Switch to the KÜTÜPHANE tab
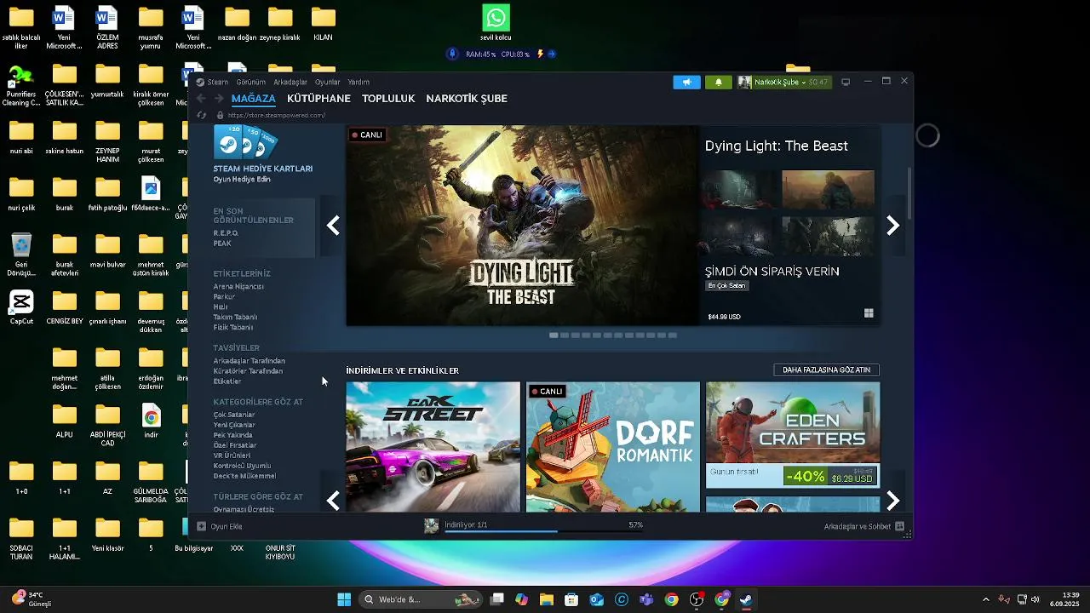1090x613 pixels. click(318, 99)
